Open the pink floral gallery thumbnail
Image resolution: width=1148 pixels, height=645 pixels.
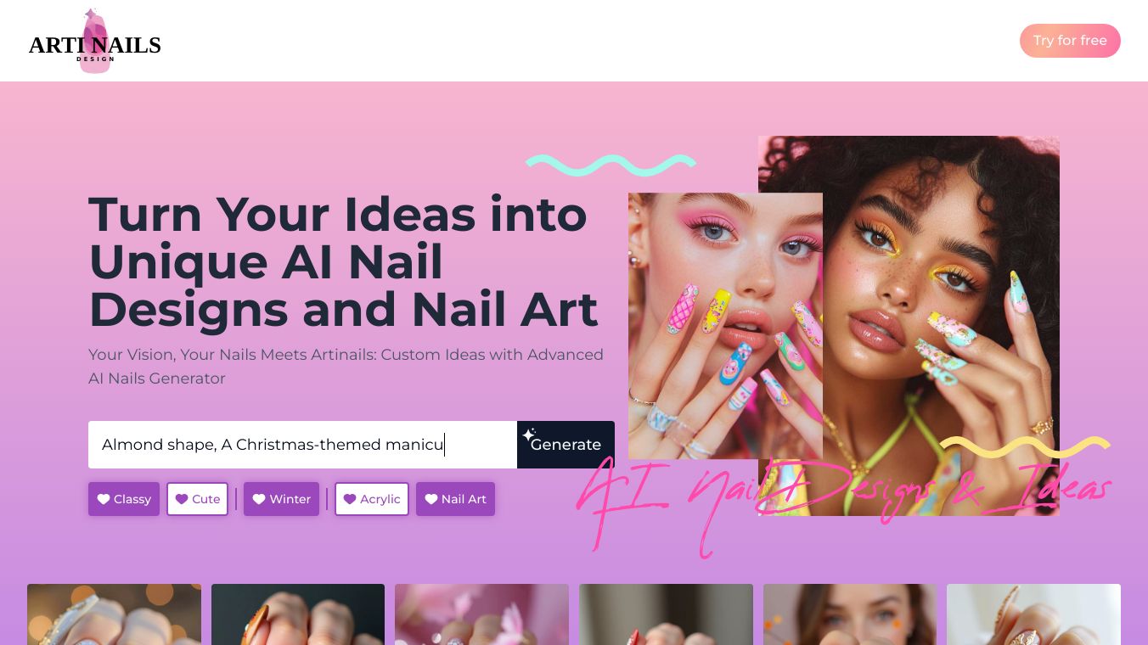click(x=481, y=614)
